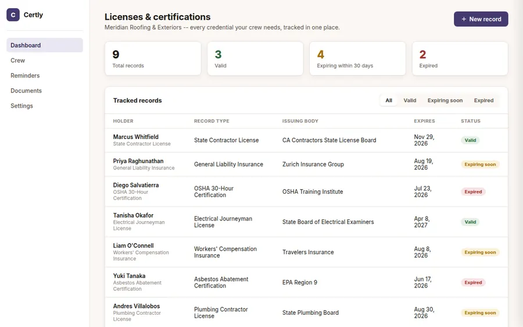
Task: Click Expiring soon badge for Priya Raghunathan
Action: [480, 164]
